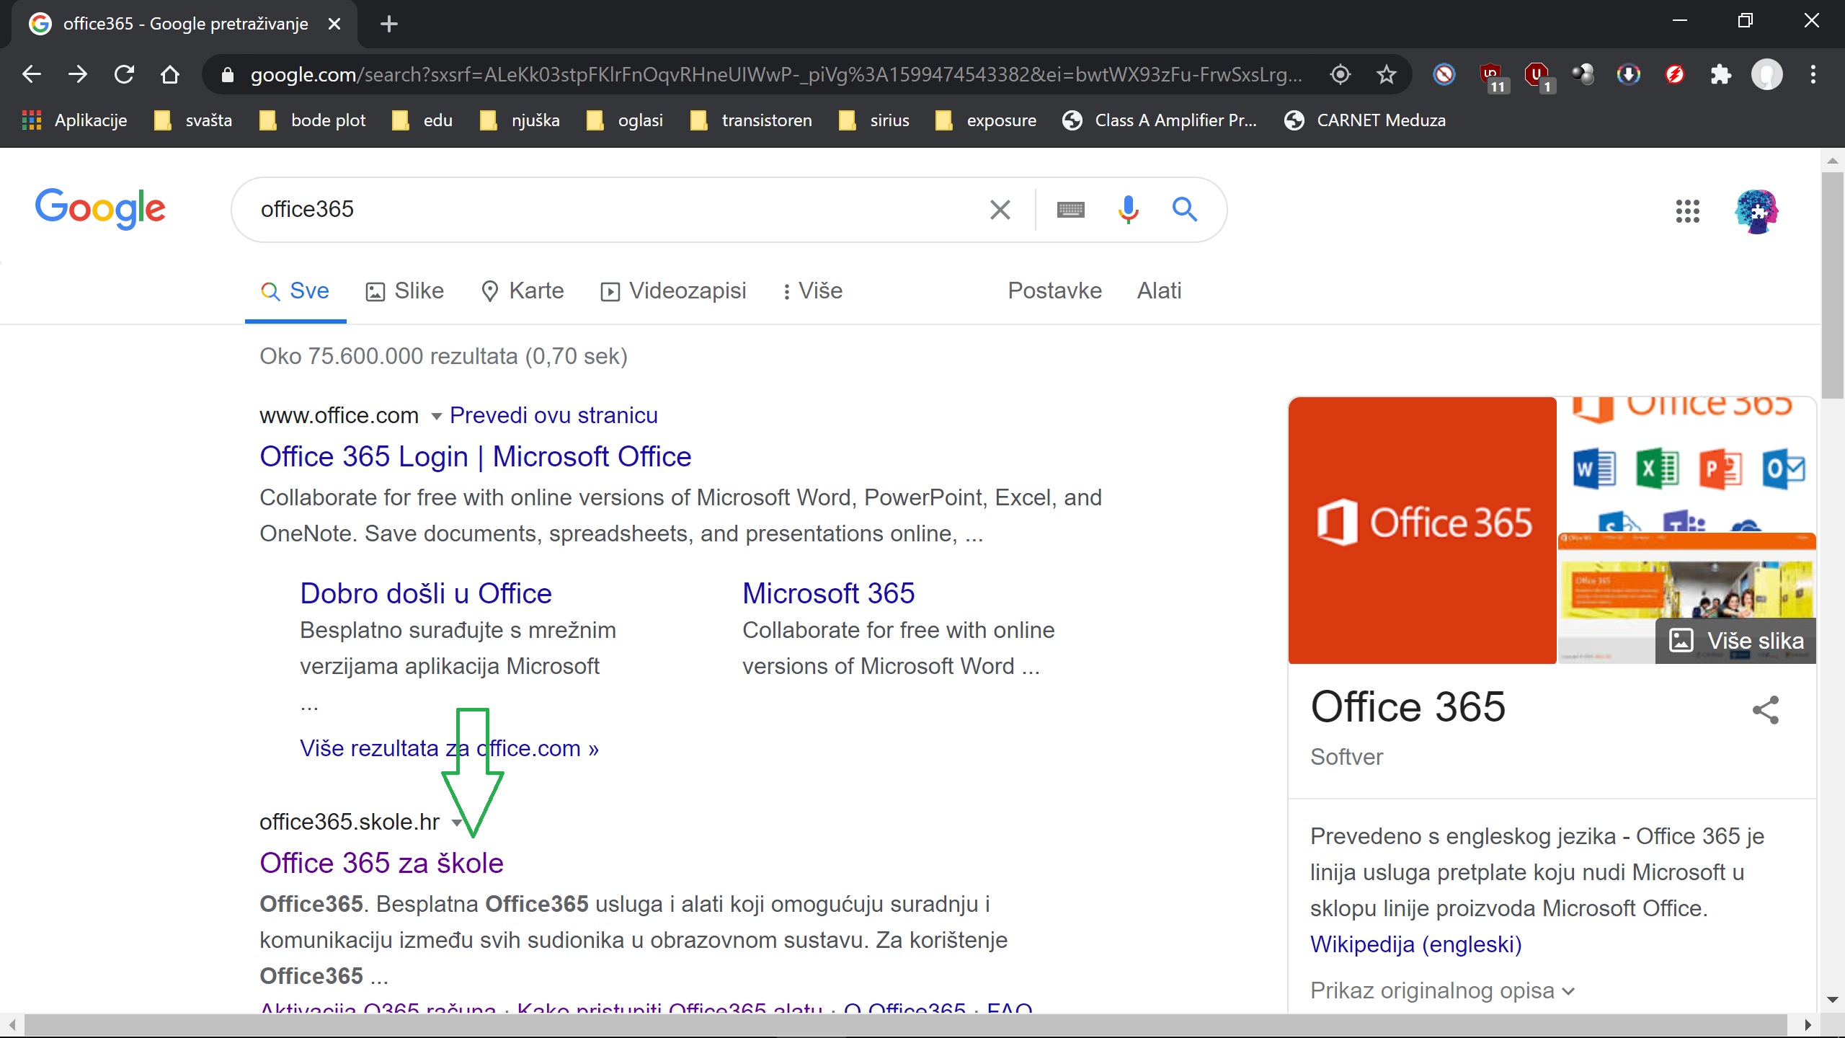Switch to the Karte tab
1845x1038 pixels.
[x=523, y=291]
